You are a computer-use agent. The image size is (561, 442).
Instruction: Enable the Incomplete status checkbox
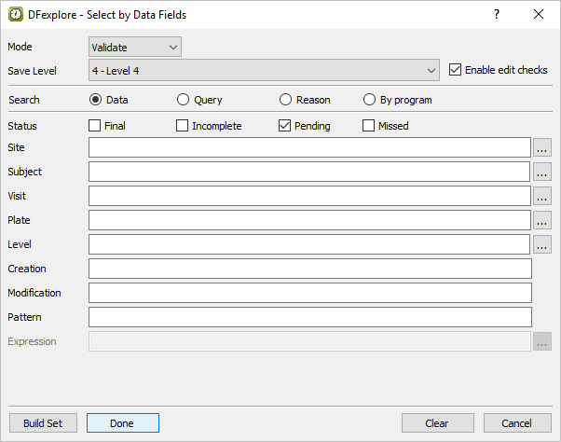(x=183, y=126)
